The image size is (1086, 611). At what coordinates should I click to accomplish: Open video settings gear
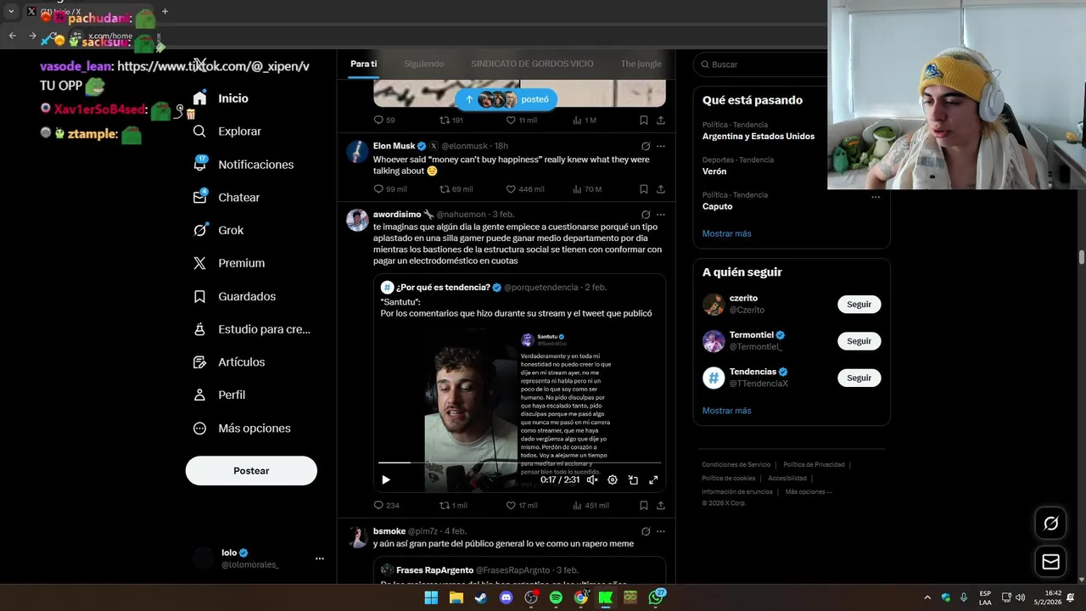pos(613,479)
